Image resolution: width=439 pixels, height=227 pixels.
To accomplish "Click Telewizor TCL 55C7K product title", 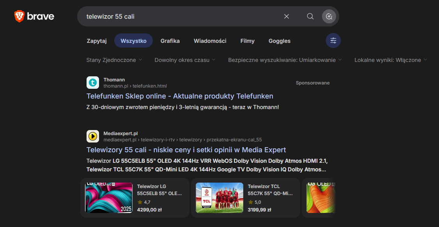I will coord(271,190).
